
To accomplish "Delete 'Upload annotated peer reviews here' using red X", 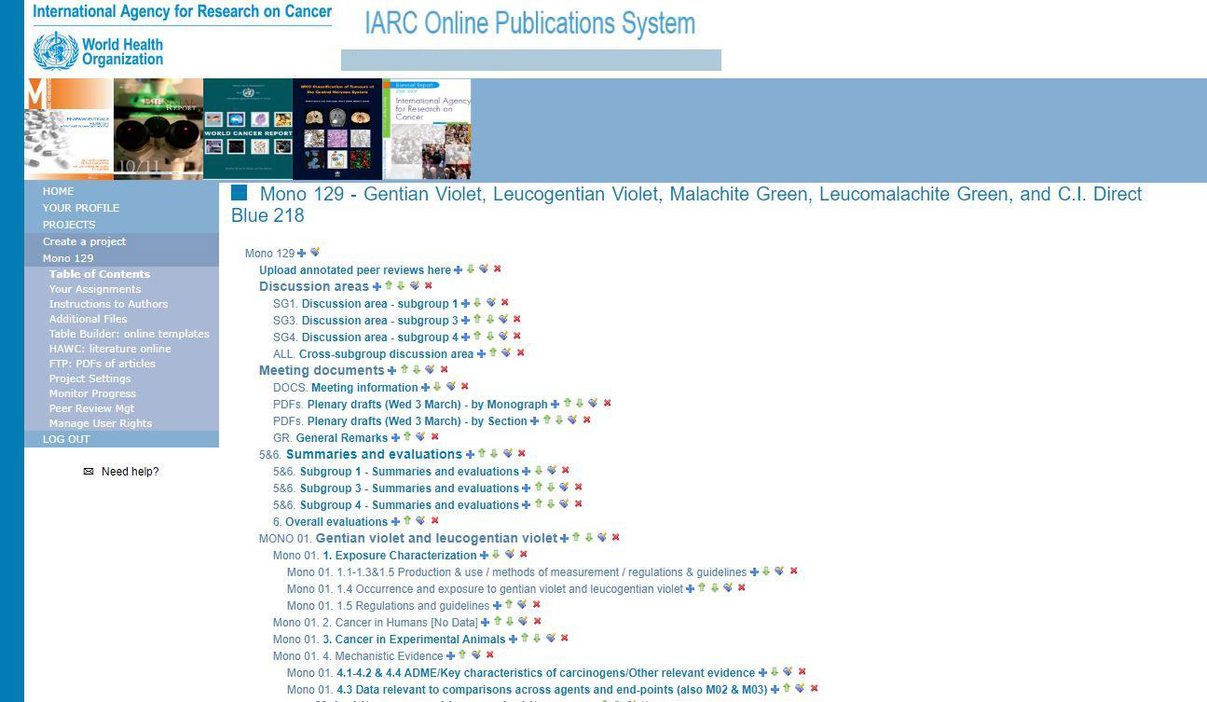I will [x=498, y=269].
